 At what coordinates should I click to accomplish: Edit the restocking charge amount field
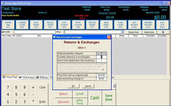[x=102, y=79]
